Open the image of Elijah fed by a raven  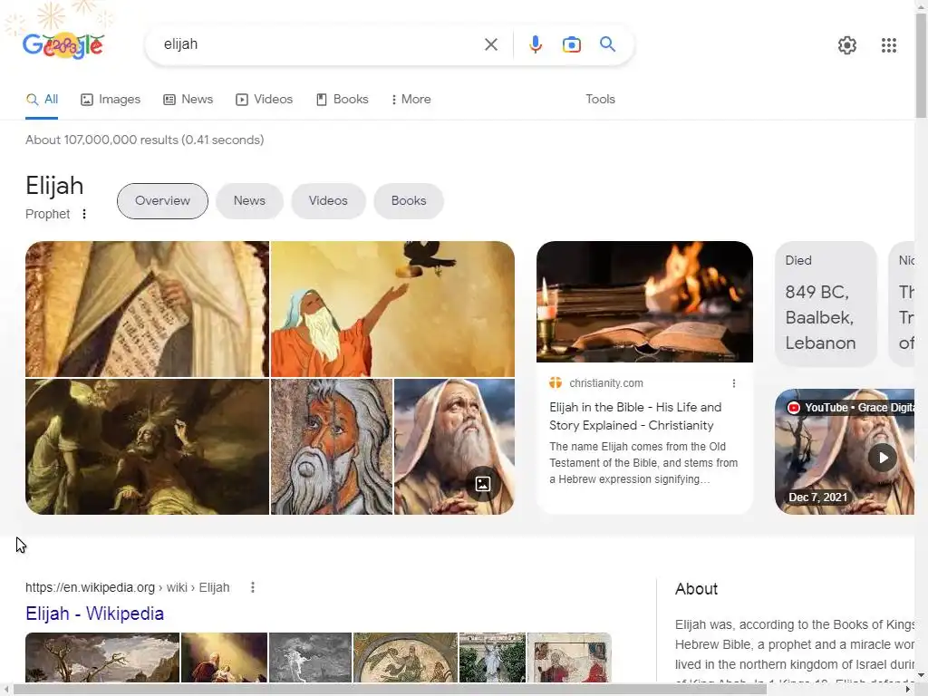(392, 309)
